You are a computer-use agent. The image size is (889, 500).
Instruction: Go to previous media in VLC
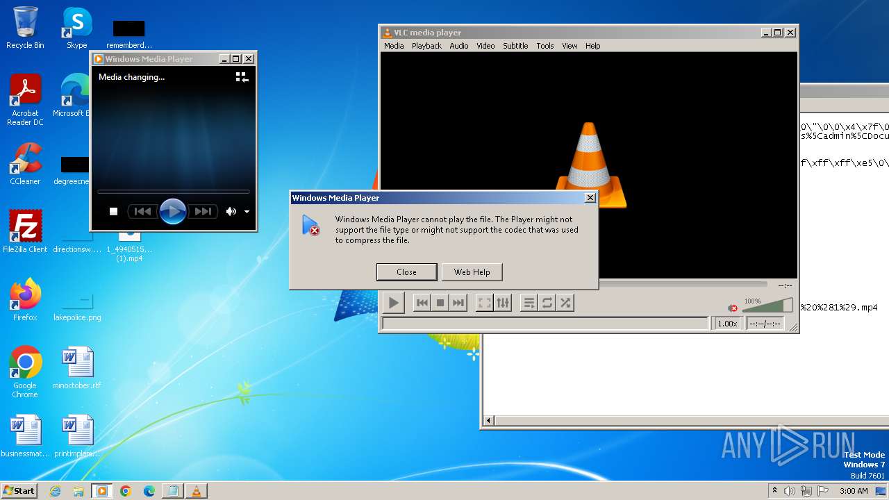coord(422,303)
